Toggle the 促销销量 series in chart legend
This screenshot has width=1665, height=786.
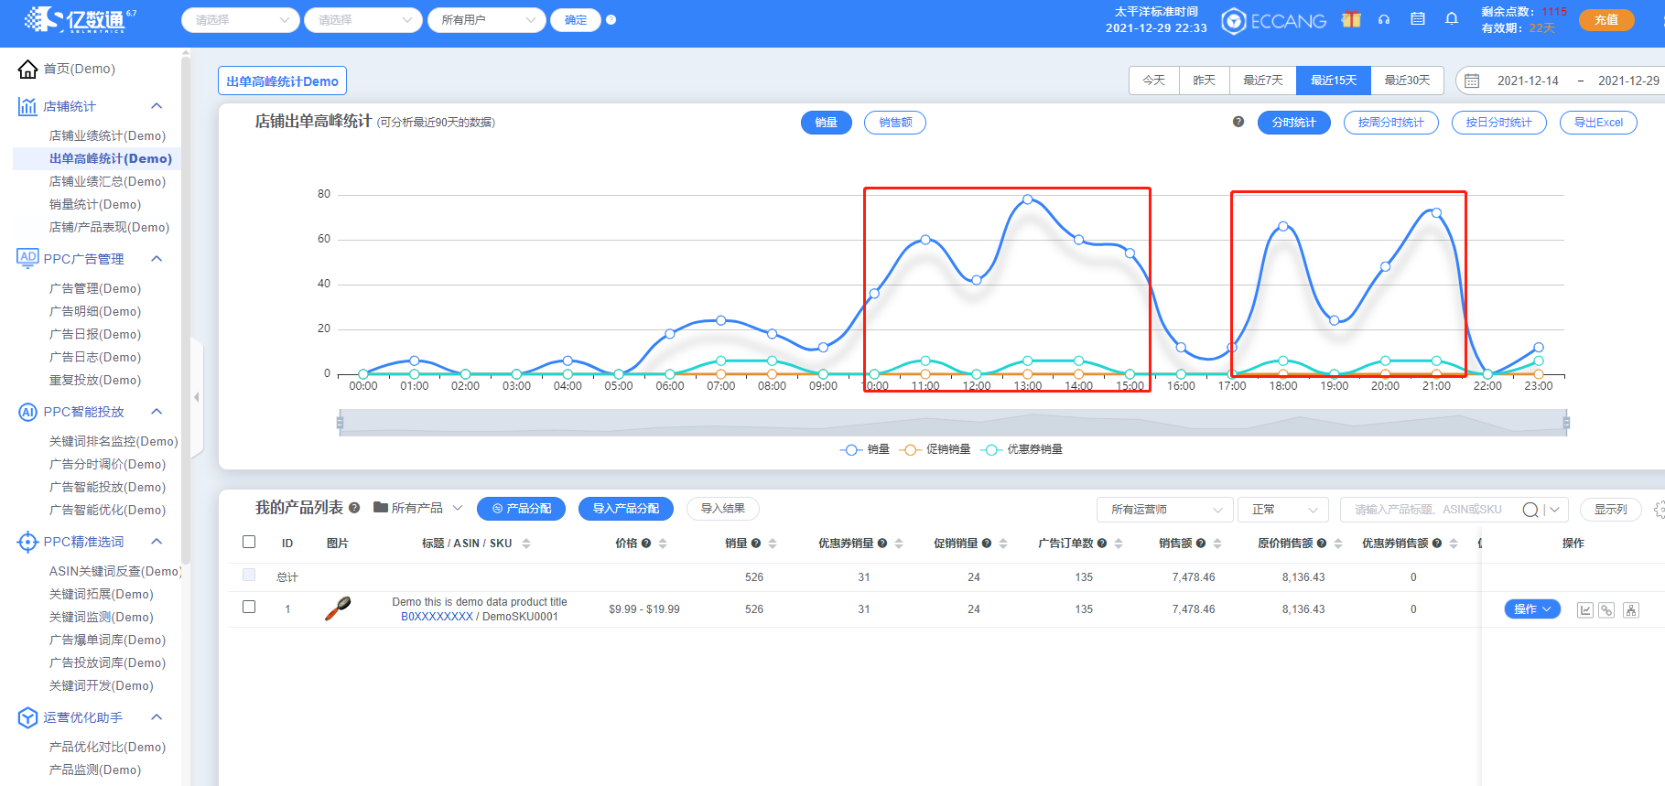tap(935, 449)
